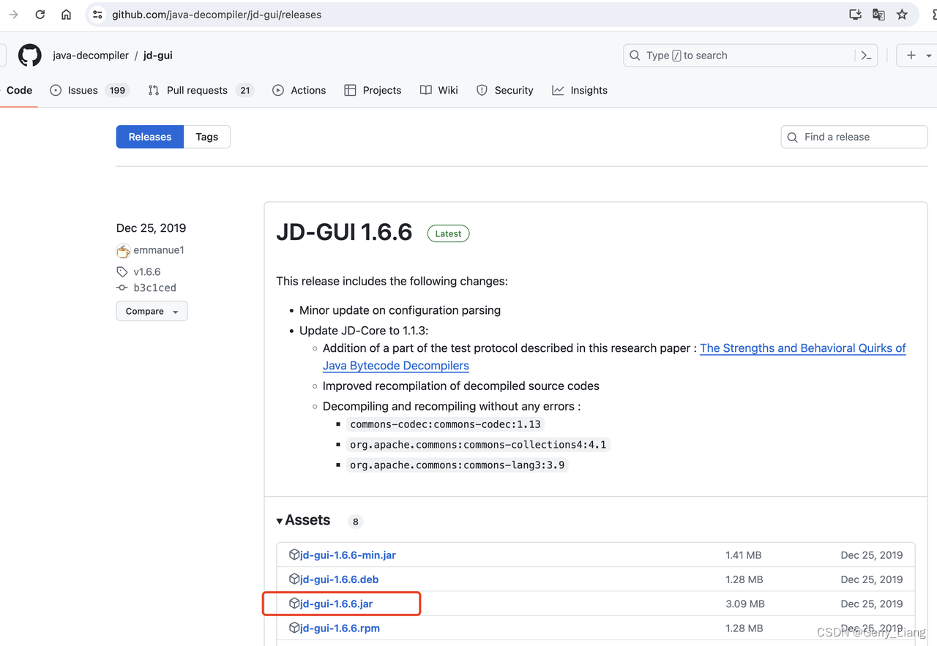The image size is (937, 646).
Task: Click the package icon beside jd-gui-1.6.6.rpm
Action: pos(294,628)
